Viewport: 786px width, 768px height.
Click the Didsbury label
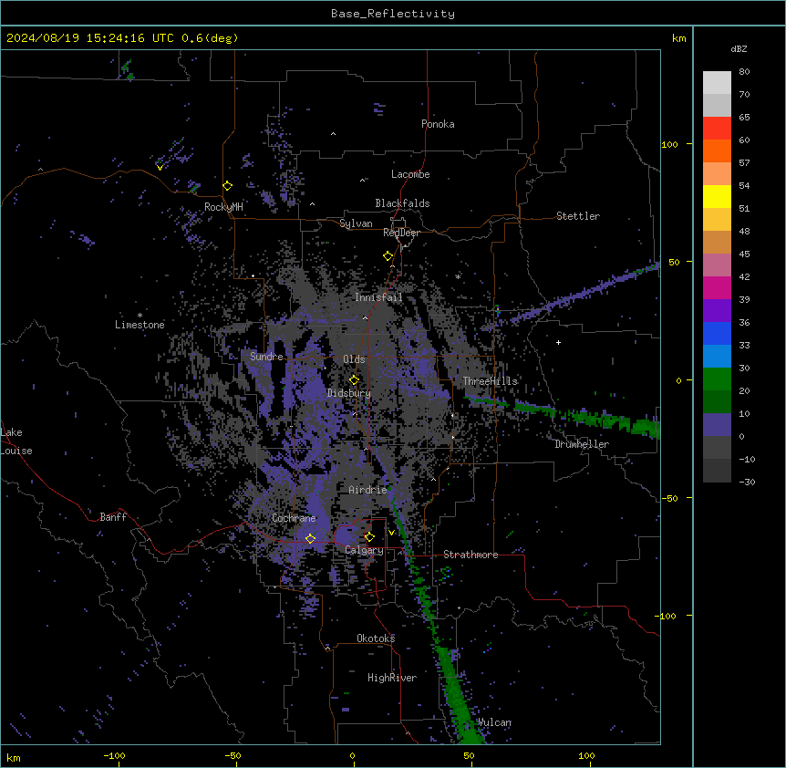coord(349,393)
